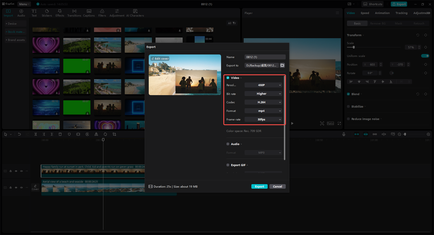Image resolution: width=434 pixels, height=235 pixels.
Task: Toggle the Video export checkbox
Action: pos(228,78)
